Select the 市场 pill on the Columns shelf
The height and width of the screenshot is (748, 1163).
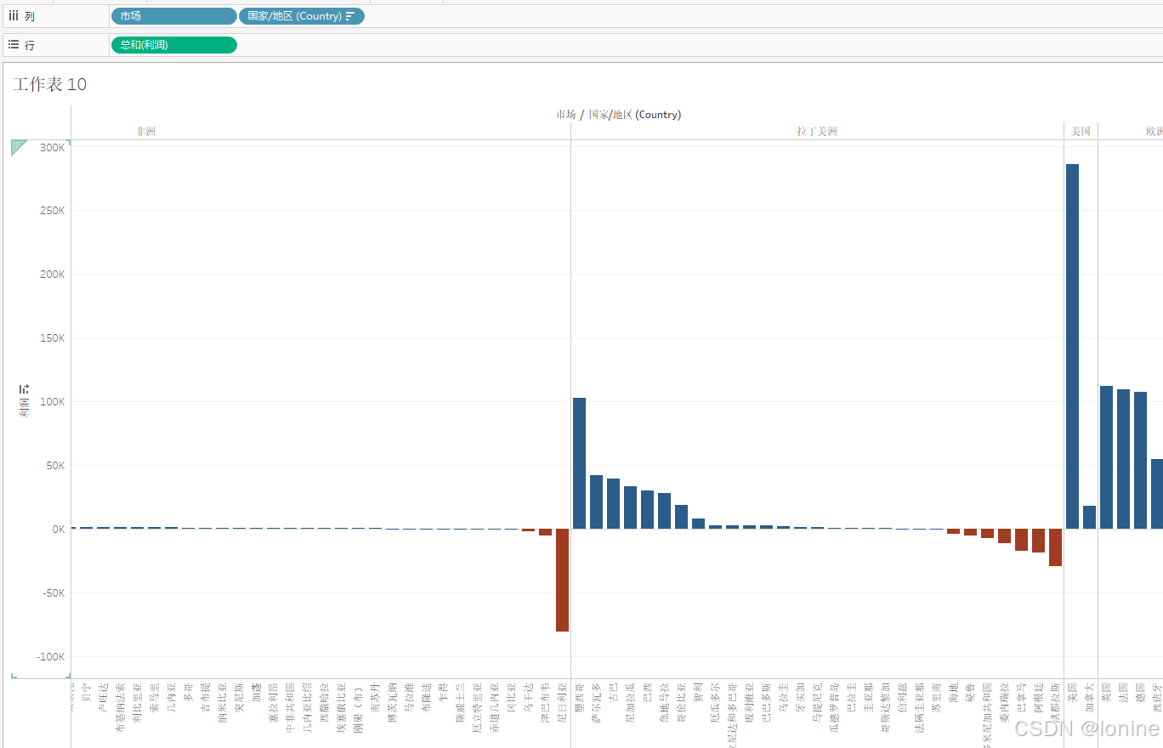click(x=173, y=16)
